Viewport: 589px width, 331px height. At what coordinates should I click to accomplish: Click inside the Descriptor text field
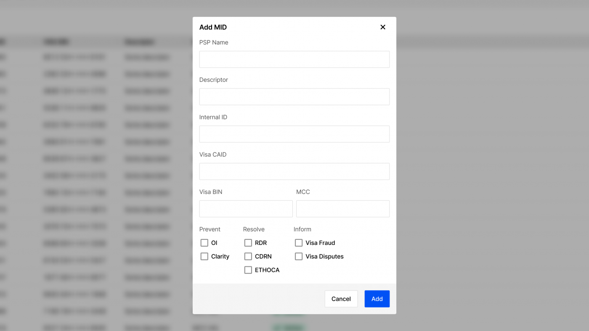point(294,97)
